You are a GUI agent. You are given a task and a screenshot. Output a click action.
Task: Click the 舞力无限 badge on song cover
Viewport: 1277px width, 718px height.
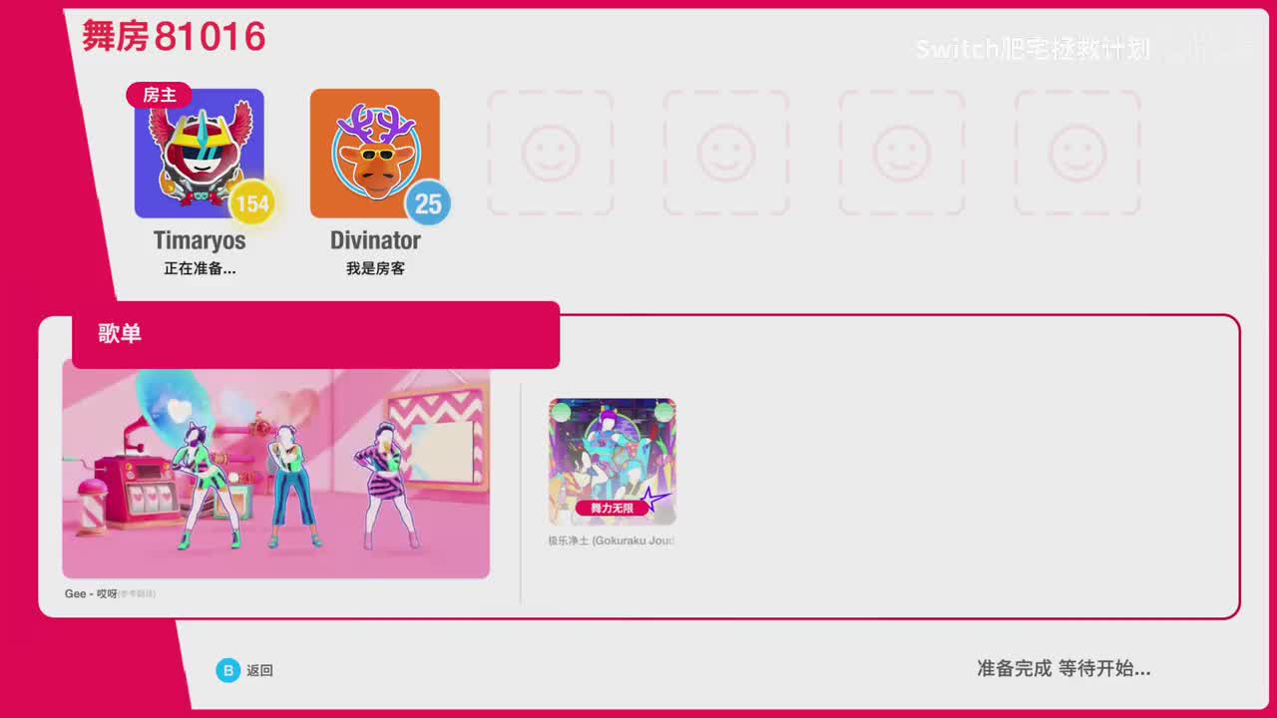click(612, 508)
